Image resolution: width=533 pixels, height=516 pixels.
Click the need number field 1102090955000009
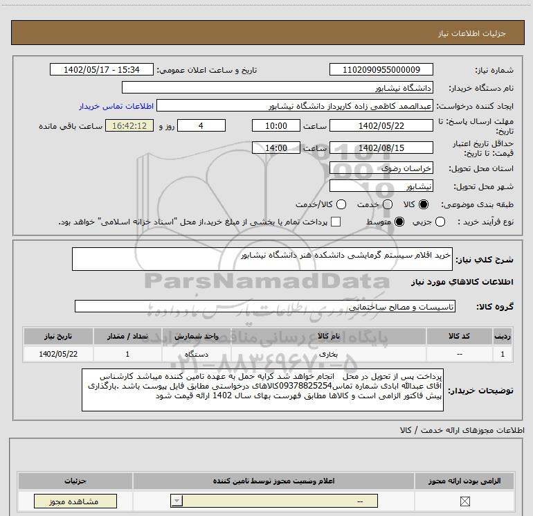pyautogui.click(x=381, y=69)
